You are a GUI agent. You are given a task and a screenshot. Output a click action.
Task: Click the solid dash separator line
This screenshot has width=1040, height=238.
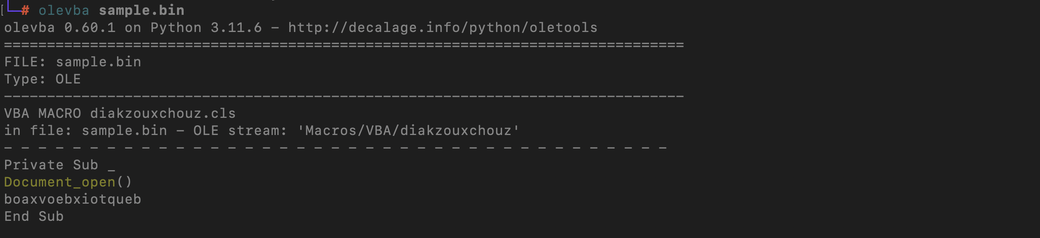(x=344, y=96)
